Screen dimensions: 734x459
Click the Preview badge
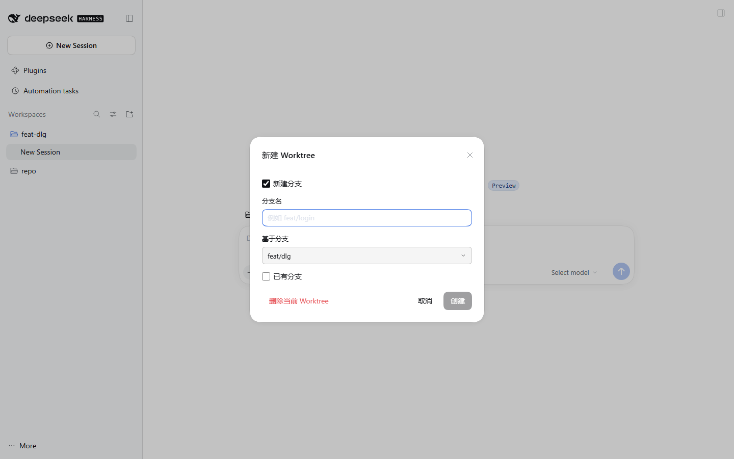point(504,186)
